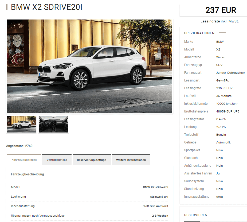Switch to the Vertragsdetails tab
The image size is (247, 222).
tap(57, 159)
